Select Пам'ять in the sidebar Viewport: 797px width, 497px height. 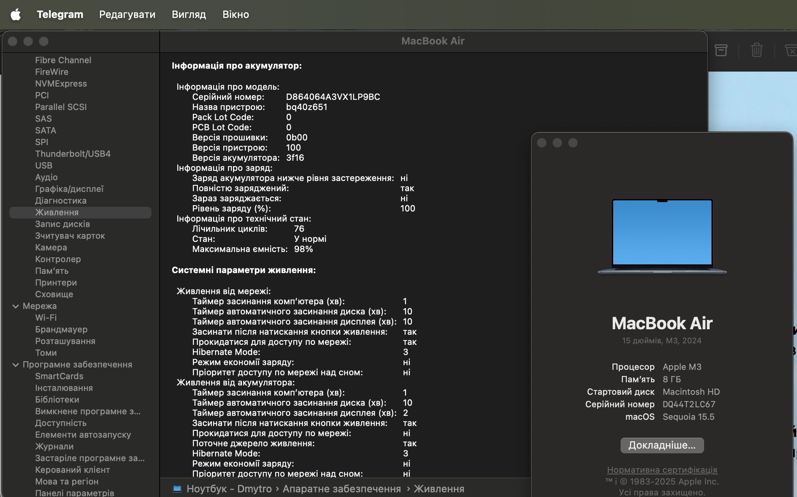click(x=52, y=271)
